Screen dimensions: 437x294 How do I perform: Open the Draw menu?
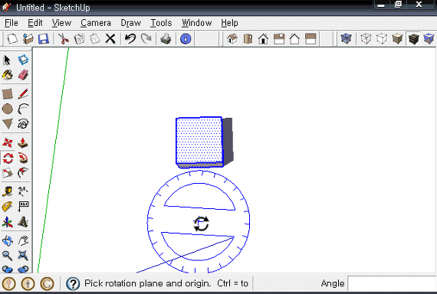click(130, 23)
